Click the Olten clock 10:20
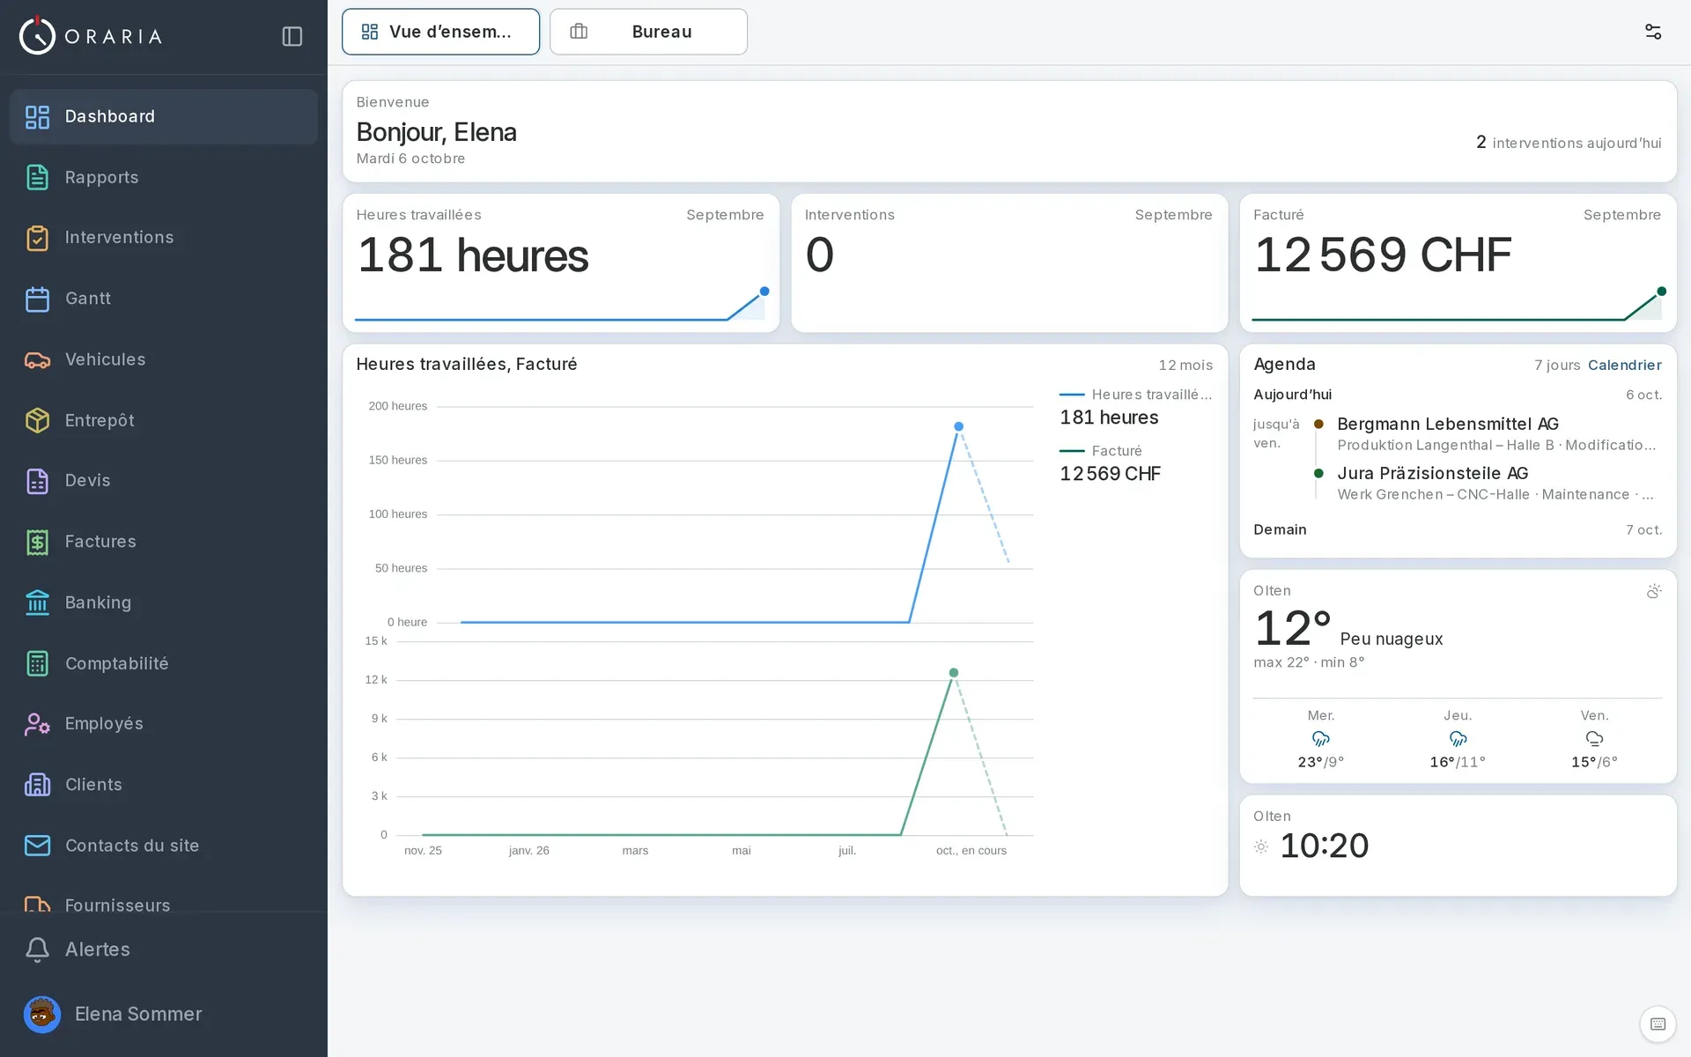The image size is (1691, 1057). (1324, 846)
